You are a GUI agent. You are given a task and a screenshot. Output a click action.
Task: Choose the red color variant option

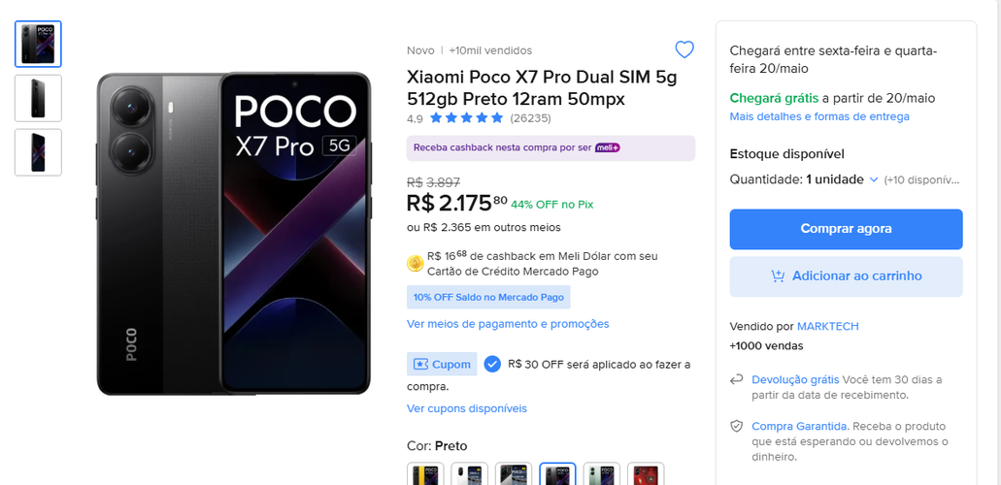coord(646,474)
